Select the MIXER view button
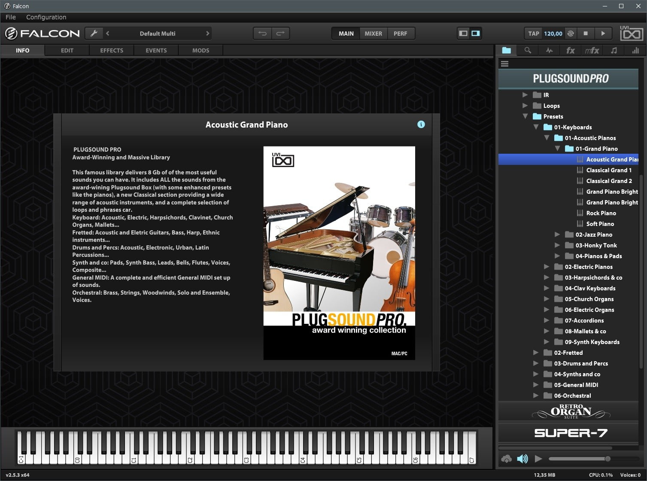This screenshot has height=481, width=647. [373, 33]
